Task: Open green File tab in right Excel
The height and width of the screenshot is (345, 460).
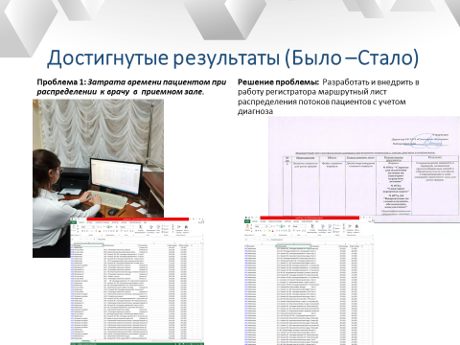Action: click(x=247, y=221)
